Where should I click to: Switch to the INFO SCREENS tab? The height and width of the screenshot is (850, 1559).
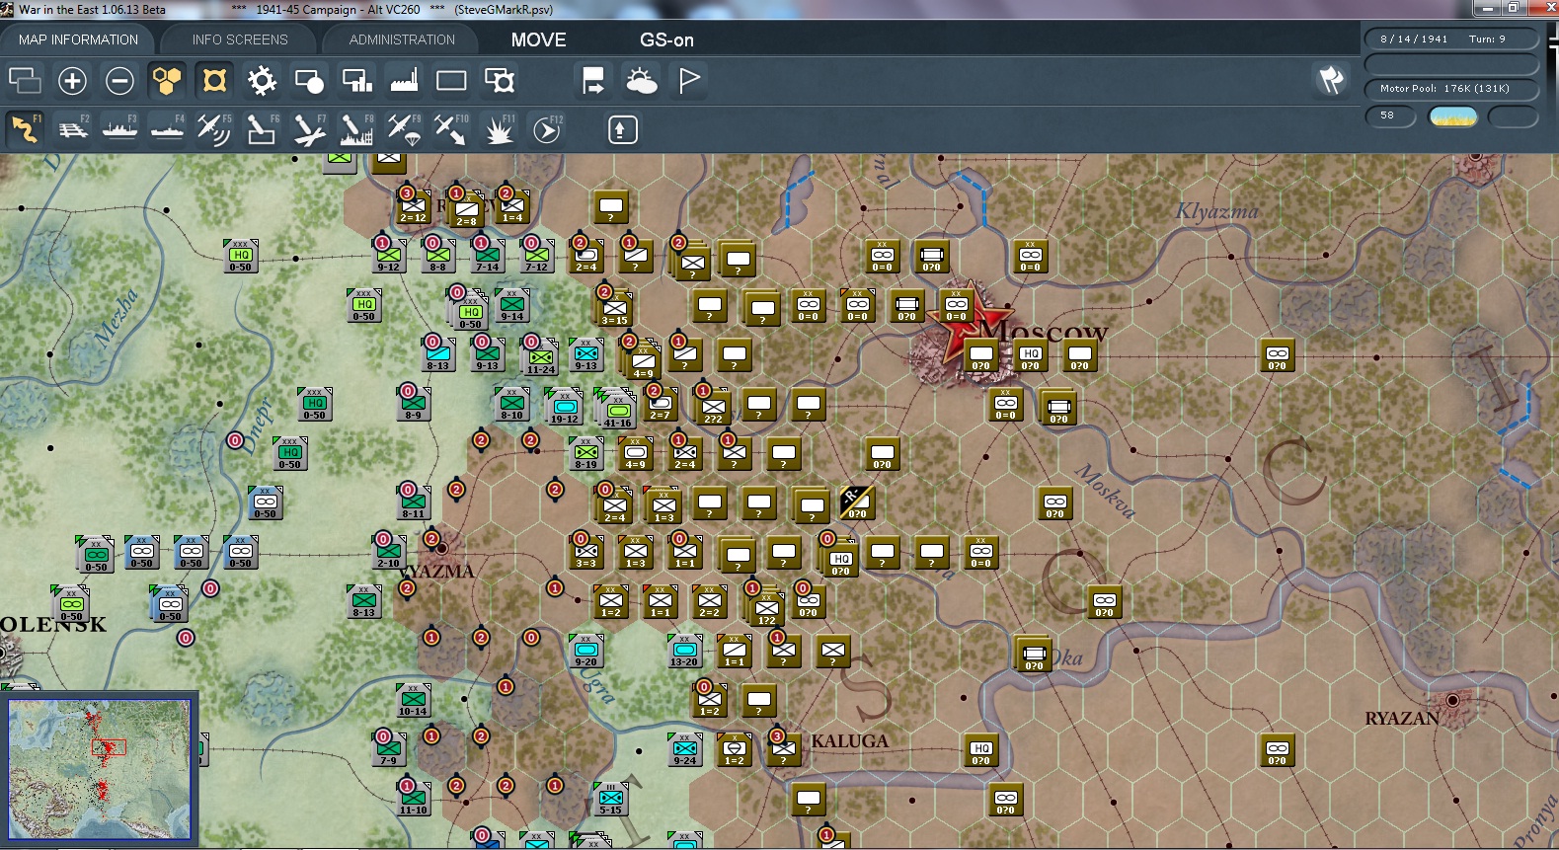coord(240,39)
